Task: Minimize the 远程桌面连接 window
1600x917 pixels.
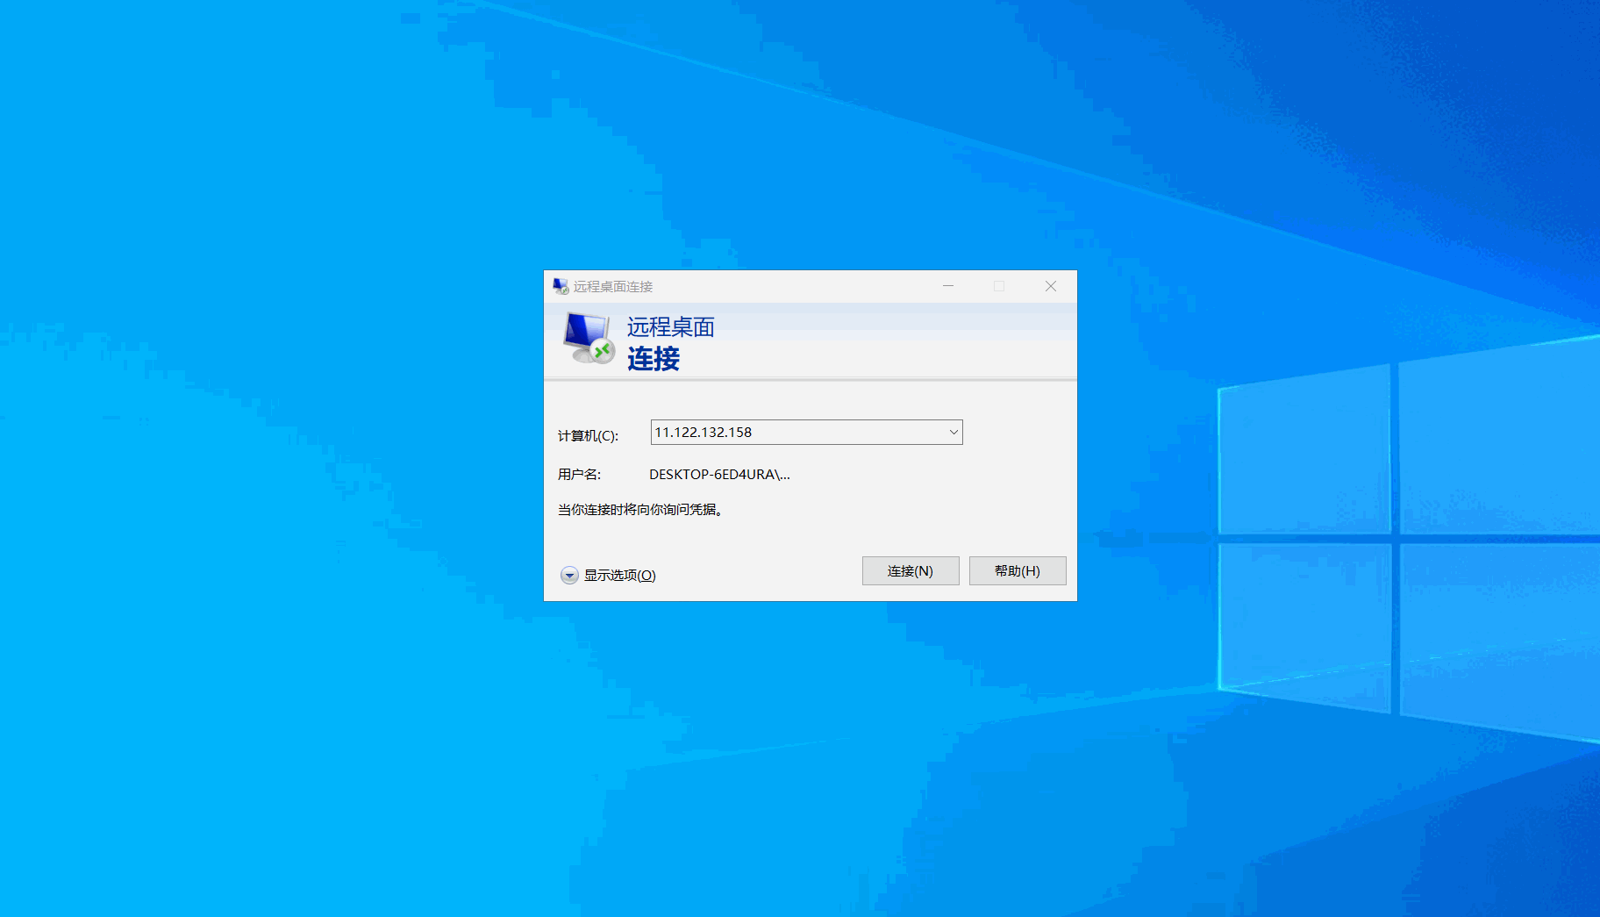Action: tap(947, 285)
